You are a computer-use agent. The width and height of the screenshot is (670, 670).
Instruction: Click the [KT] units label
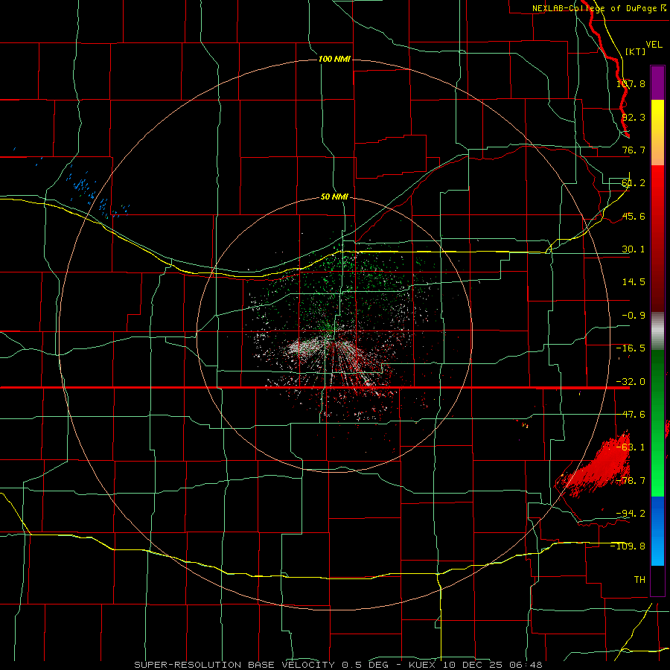(635, 51)
